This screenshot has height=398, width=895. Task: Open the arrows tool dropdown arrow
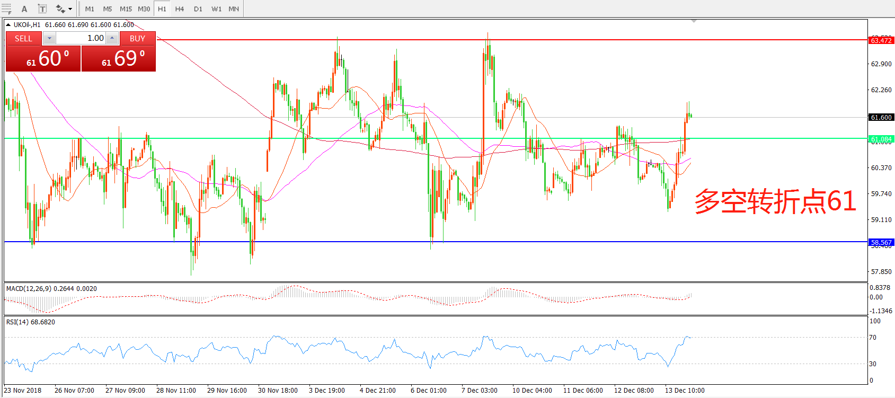[x=70, y=9]
